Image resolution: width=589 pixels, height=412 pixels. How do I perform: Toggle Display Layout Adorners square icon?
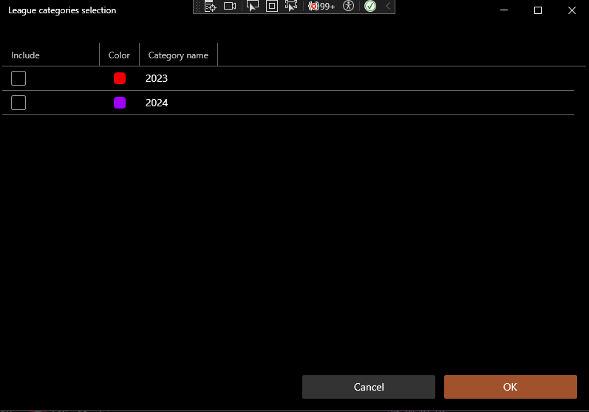click(x=271, y=6)
